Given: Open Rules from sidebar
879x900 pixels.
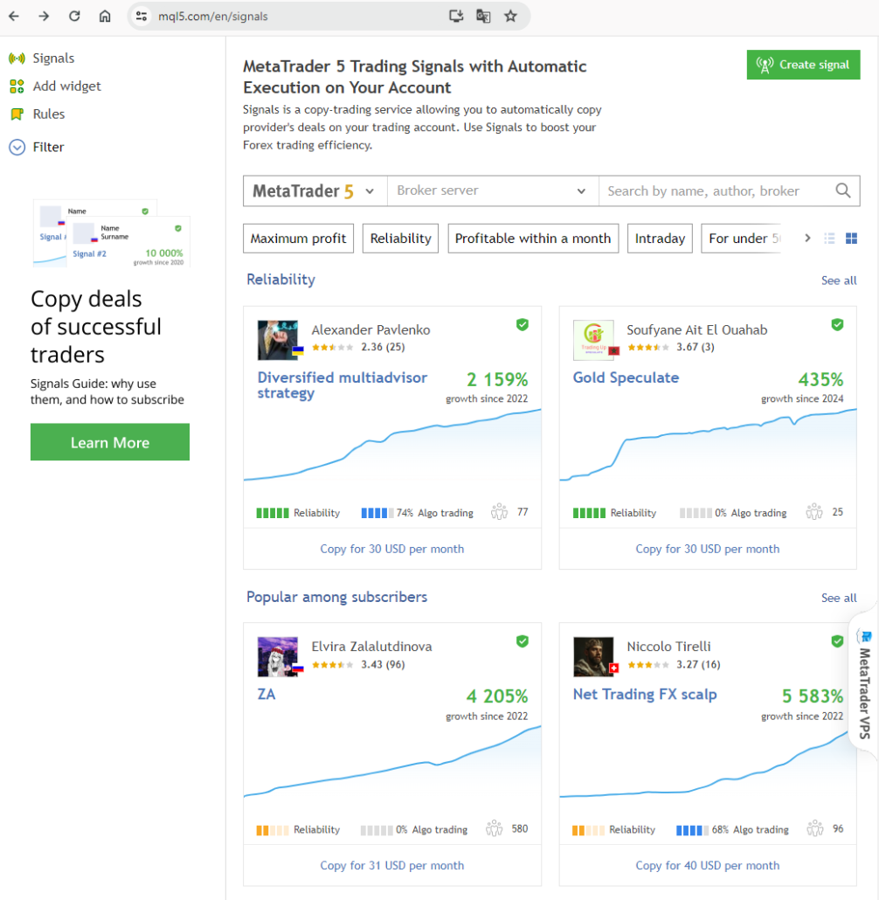Looking at the screenshot, I should click(x=48, y=114).
